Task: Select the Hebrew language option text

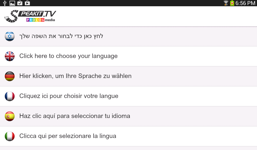Action: [x=61, y=36]
